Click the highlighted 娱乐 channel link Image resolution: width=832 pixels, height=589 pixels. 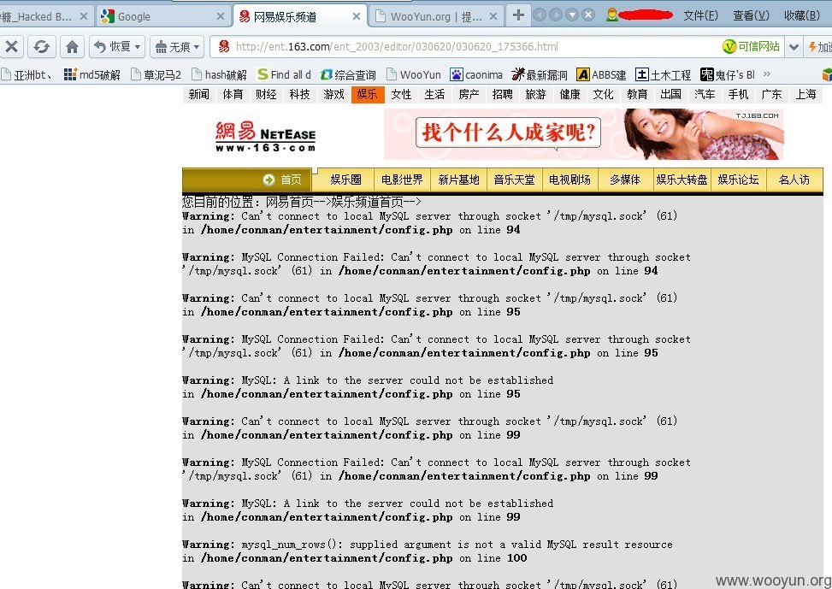[x=368, y=94]
